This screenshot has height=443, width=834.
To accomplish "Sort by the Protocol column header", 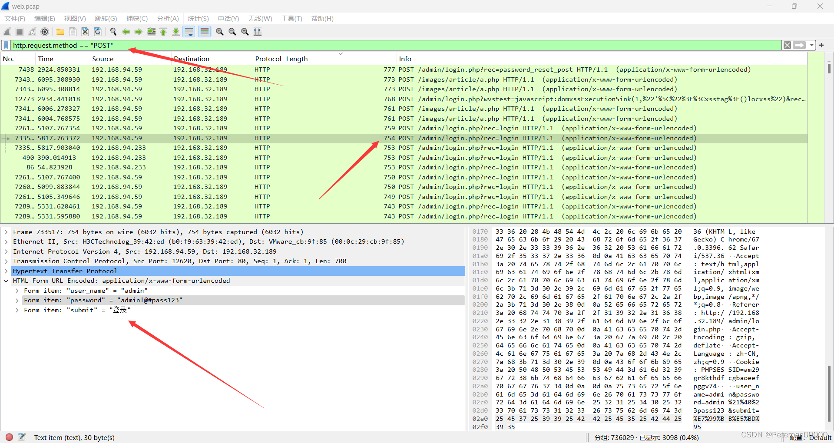I will [x=268, y=59].
